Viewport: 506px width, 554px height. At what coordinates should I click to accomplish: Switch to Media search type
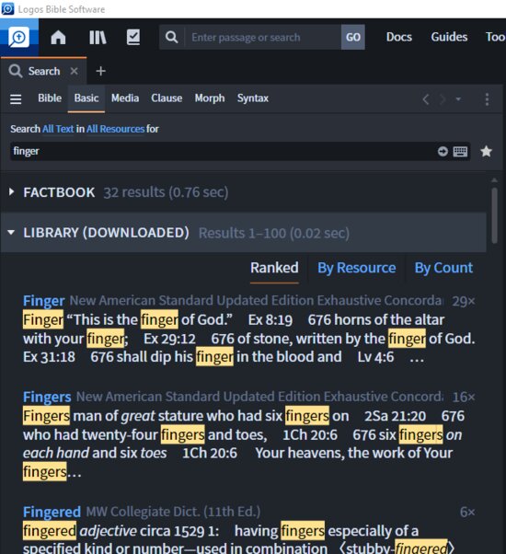tap(125, 98)
